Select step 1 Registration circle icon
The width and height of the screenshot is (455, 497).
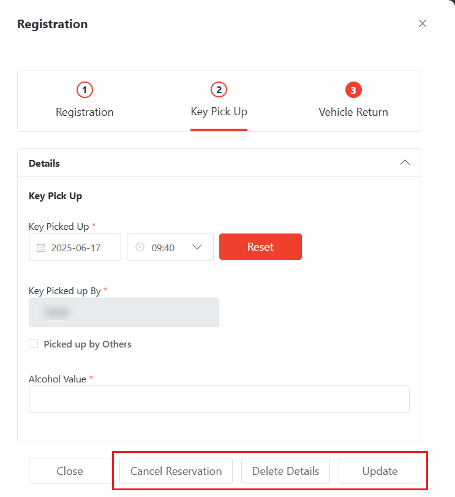point(85,89)
